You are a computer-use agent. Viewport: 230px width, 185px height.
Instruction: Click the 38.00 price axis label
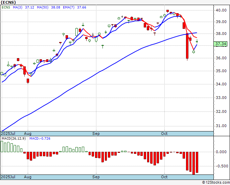(x=221, y=34)
